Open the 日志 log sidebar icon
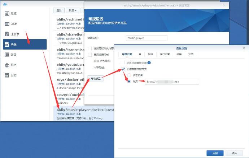The height and width of the screenshot is (158, 249). point(7,75)
